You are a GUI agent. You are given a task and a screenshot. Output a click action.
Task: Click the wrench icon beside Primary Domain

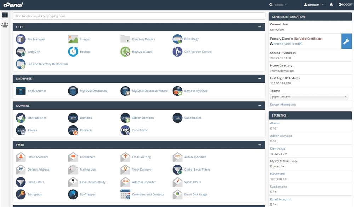[346, 41]
